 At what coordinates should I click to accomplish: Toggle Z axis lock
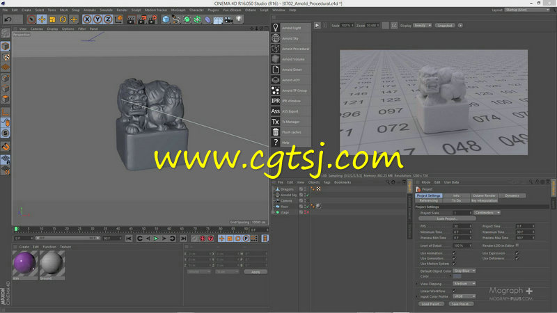pos(108,19)
